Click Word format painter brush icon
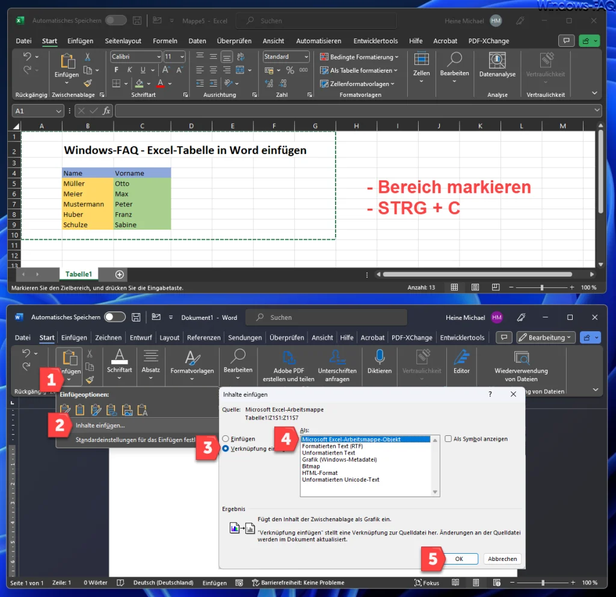Viewport: 616px width, 597px height. (90, 379)
